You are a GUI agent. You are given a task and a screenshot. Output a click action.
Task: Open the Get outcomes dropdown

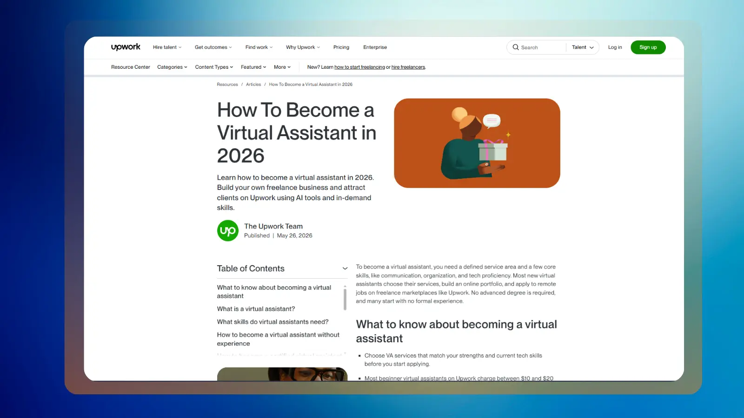[213, 47]
